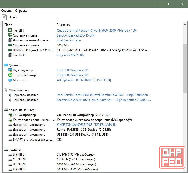
Task: Click the memory module icon beside DIMM1
Action: coord(10,50)
